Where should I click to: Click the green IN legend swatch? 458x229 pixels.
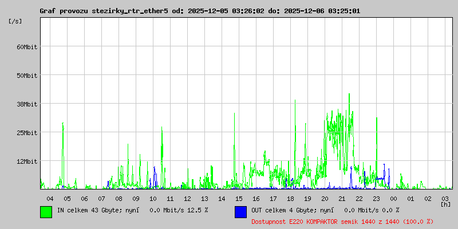[46, 211]
